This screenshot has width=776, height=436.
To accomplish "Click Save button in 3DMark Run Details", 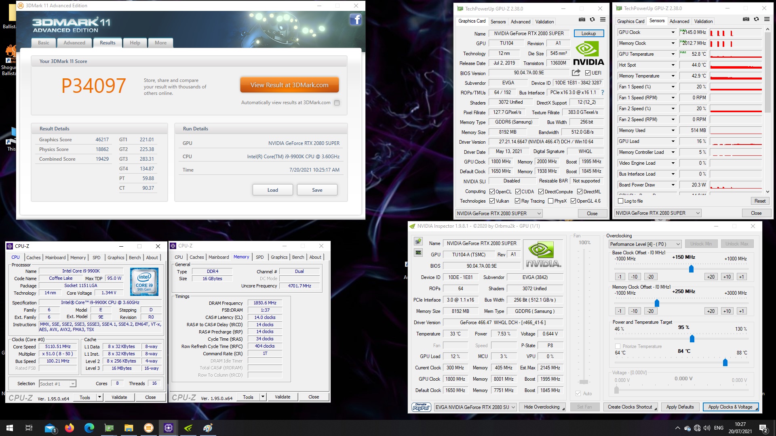I will pos(317,190).
